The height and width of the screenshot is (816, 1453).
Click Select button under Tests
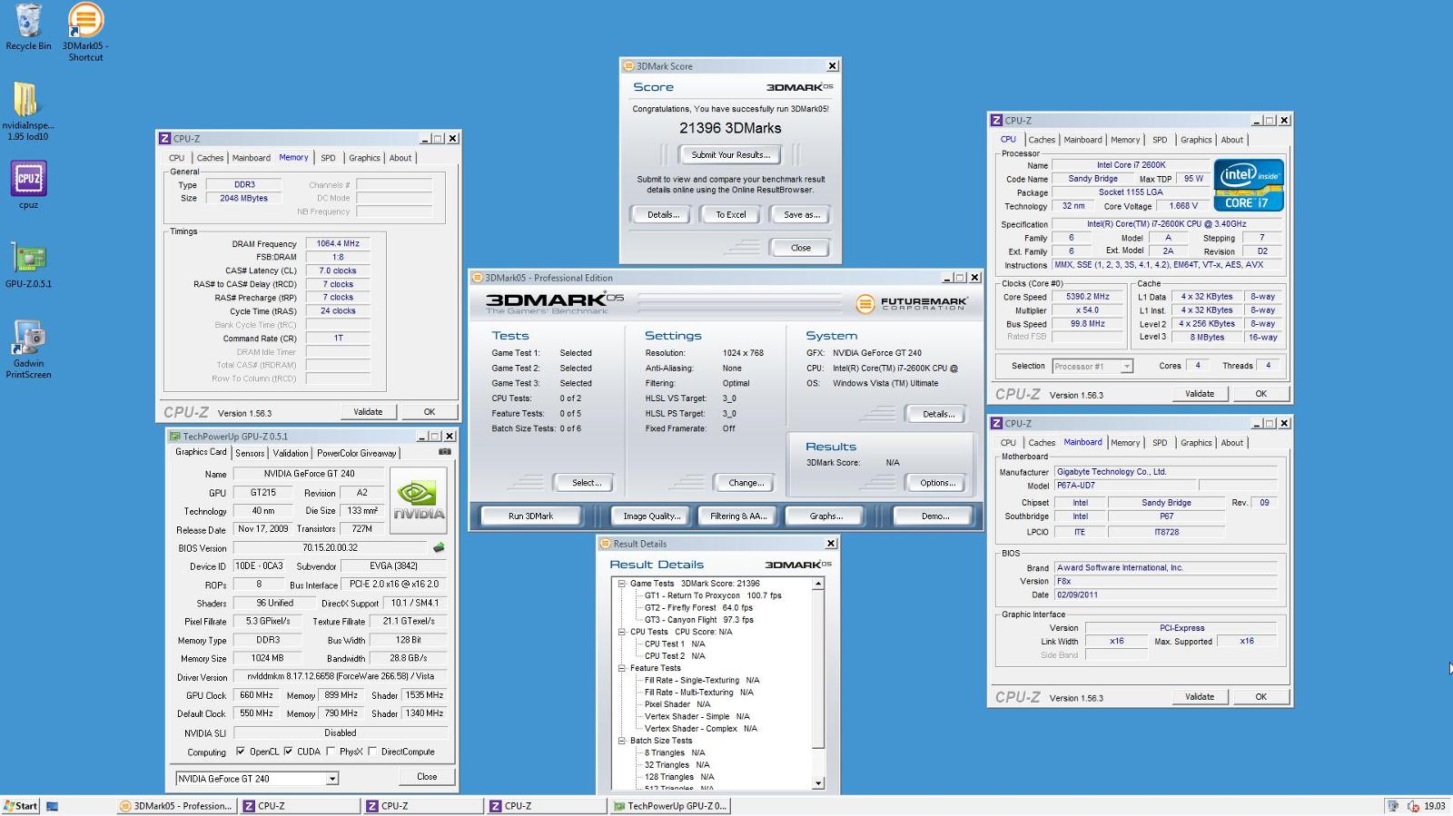[x=586, y=483]
